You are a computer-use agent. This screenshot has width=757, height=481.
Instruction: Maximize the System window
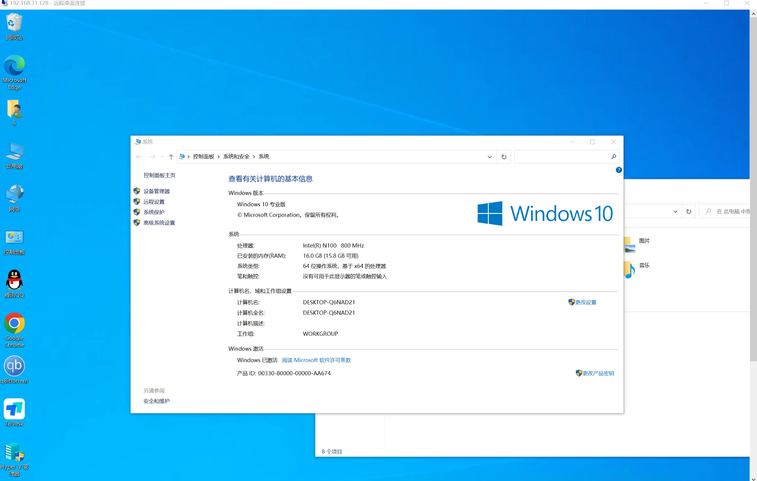593,142
